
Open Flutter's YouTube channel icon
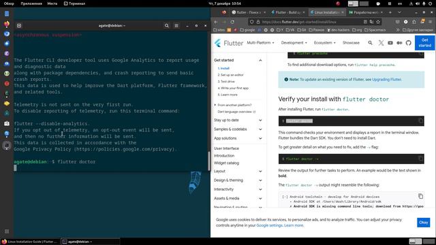pyautogui.click(x=390, y=43)
